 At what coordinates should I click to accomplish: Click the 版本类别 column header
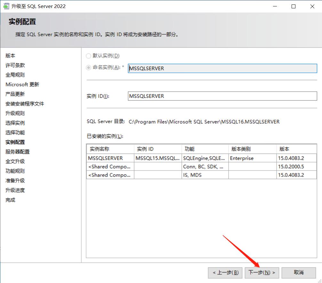click(x=253, y=149)
